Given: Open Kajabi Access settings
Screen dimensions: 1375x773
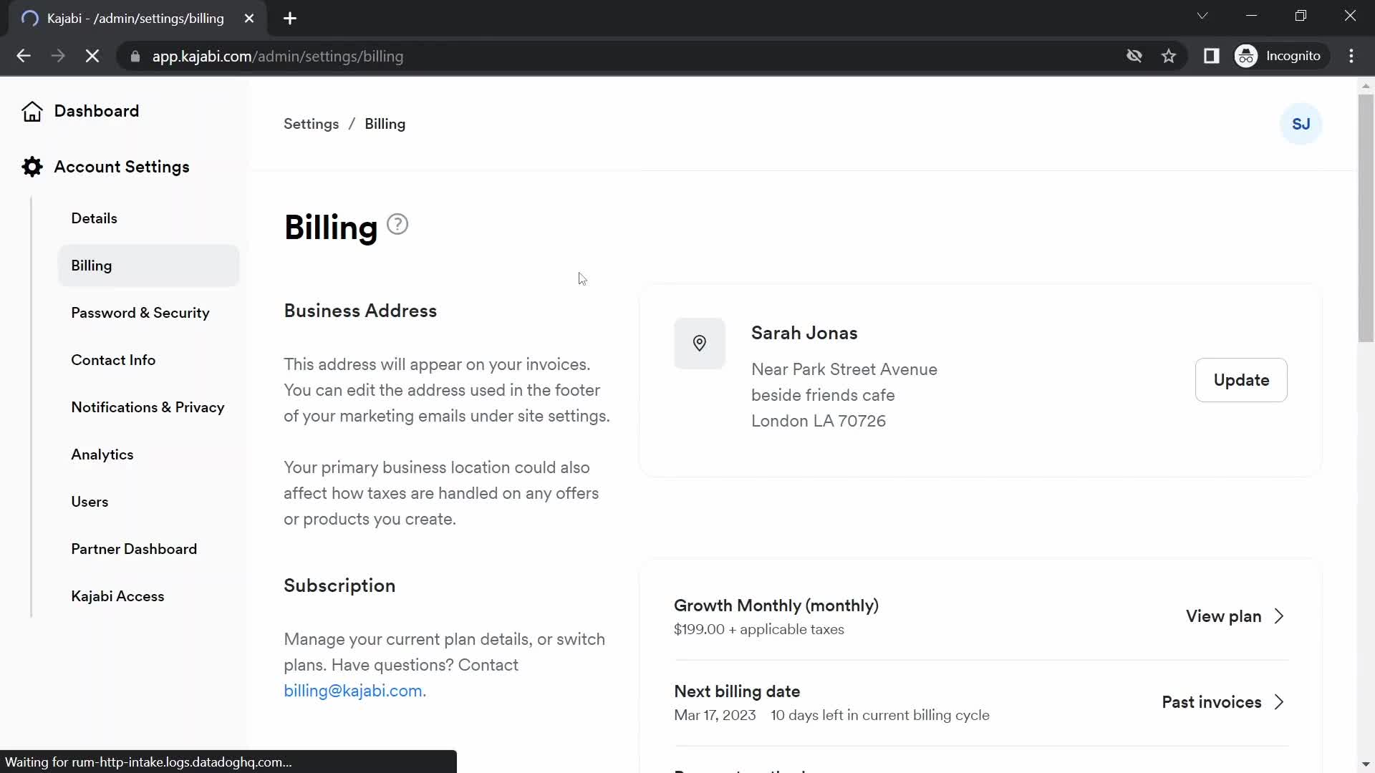Looking at the screenshot, I should point(117,596).
